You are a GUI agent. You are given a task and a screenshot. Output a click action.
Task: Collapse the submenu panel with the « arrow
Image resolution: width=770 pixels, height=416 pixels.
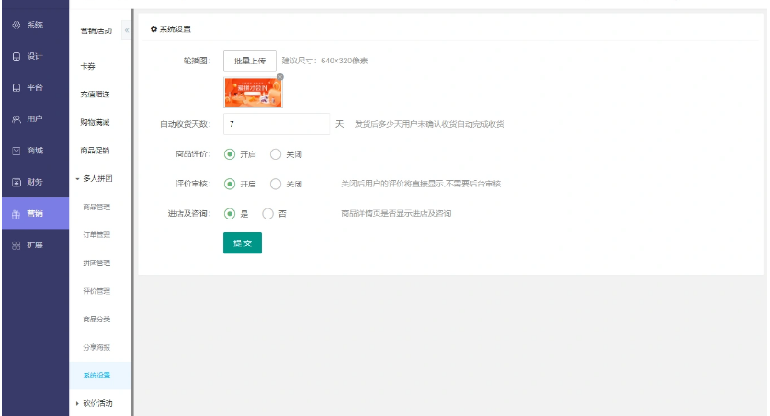(126, 30)
